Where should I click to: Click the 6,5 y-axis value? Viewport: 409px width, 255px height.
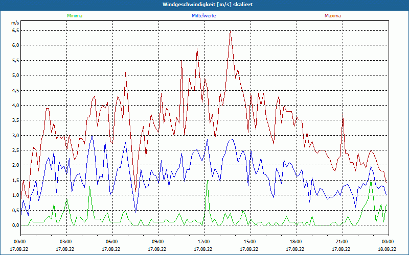[16, 31]
